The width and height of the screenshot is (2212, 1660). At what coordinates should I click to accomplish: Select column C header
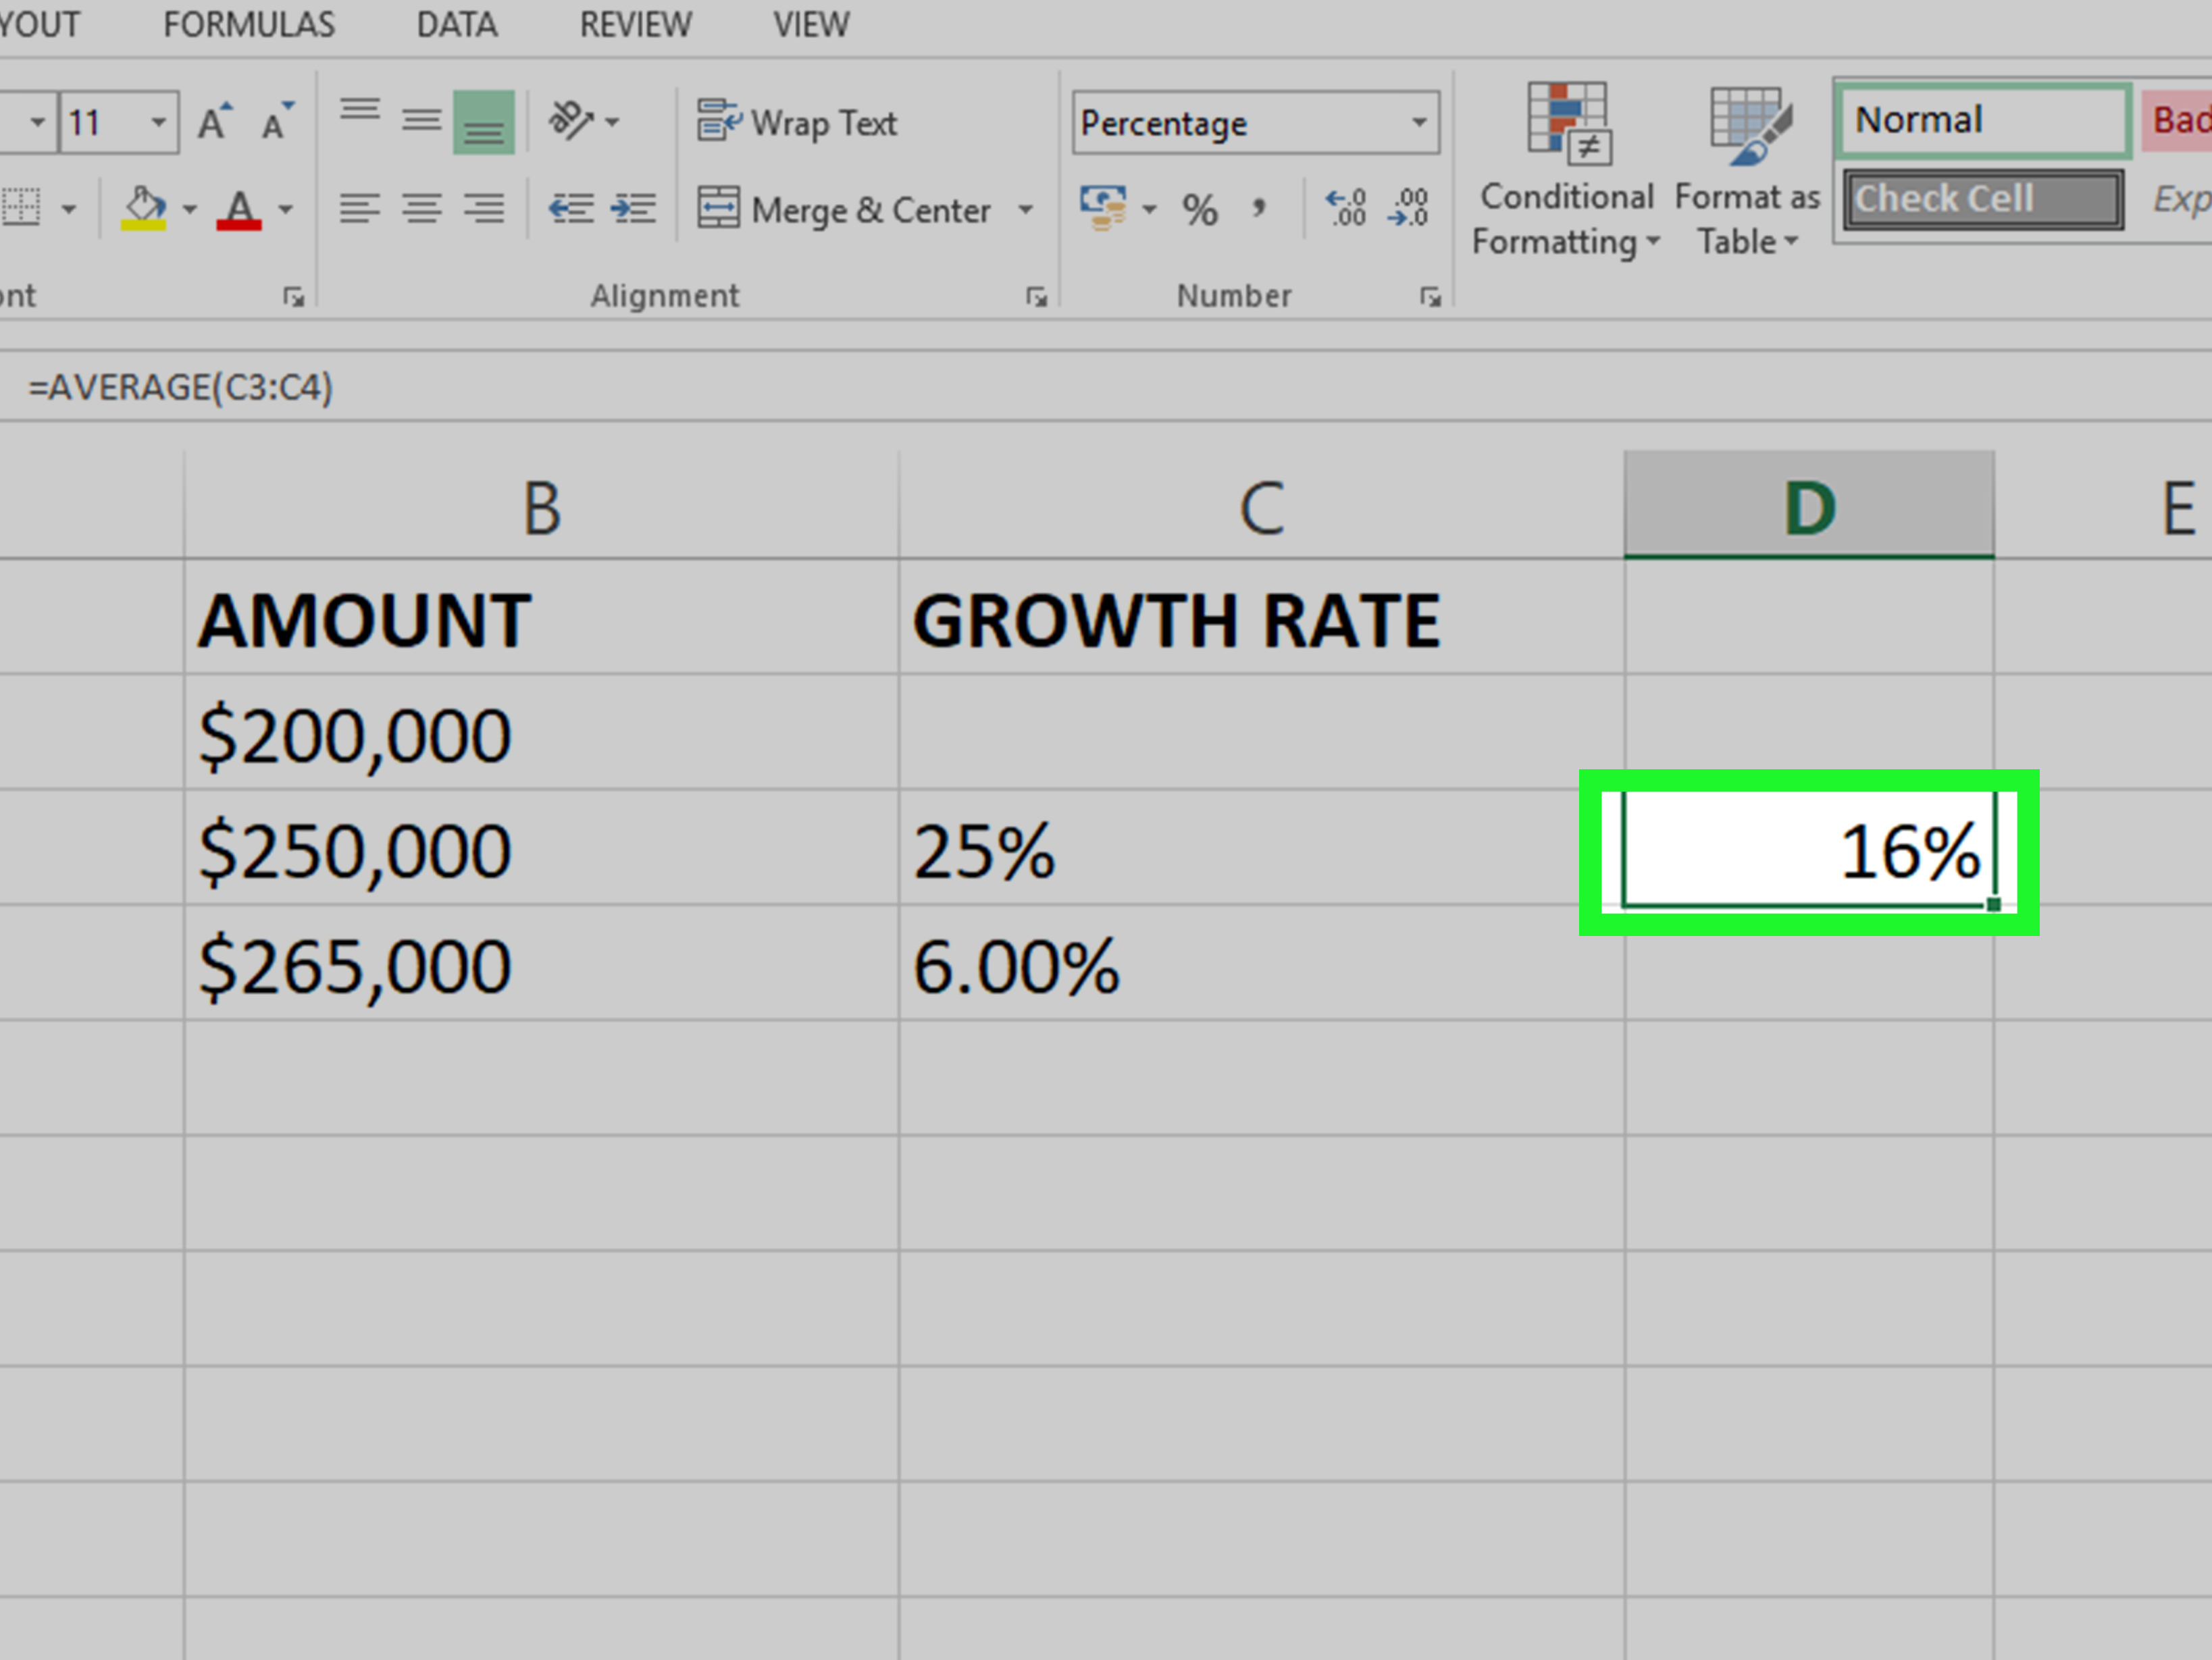[1261, 506]
